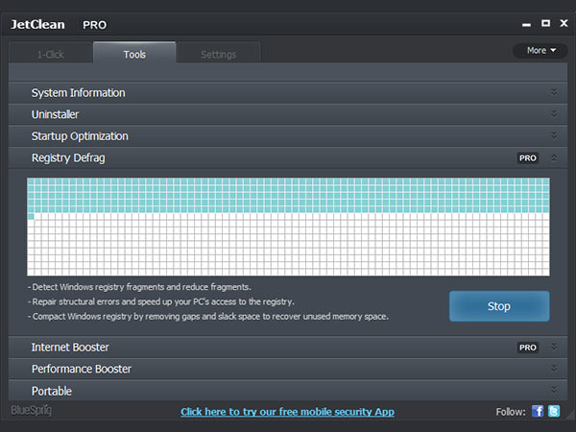
Task: Click PRO badge on Registry Defrag row
Action: pyautogui.click(x=528, y=157)
